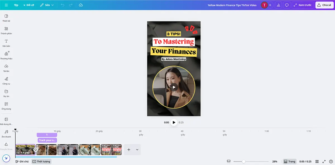Select the purple track labeled 1
Viewport: 335px width, 165px height.
pos(47,135)
